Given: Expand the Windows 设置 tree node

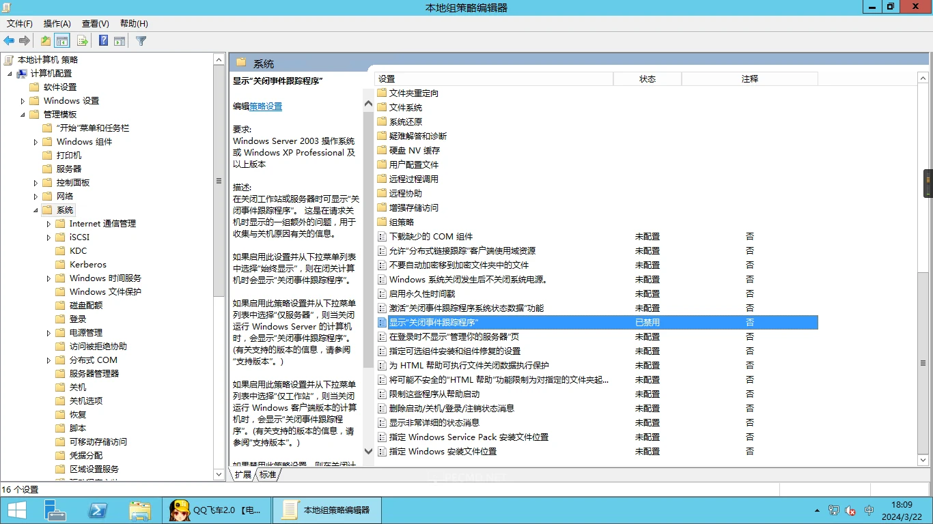Looking at the screenshot, I should pyautogui.click(x=23, y=101).
